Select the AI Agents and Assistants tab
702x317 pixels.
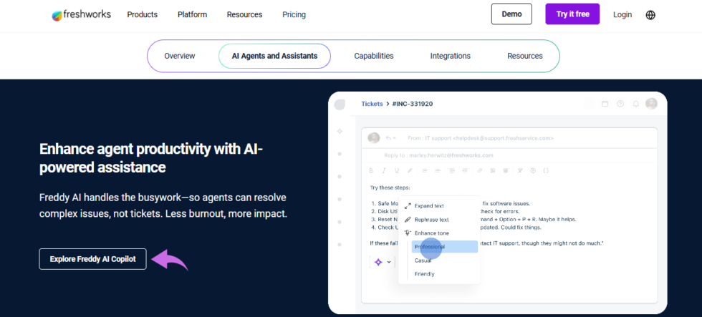click(274, 56)
